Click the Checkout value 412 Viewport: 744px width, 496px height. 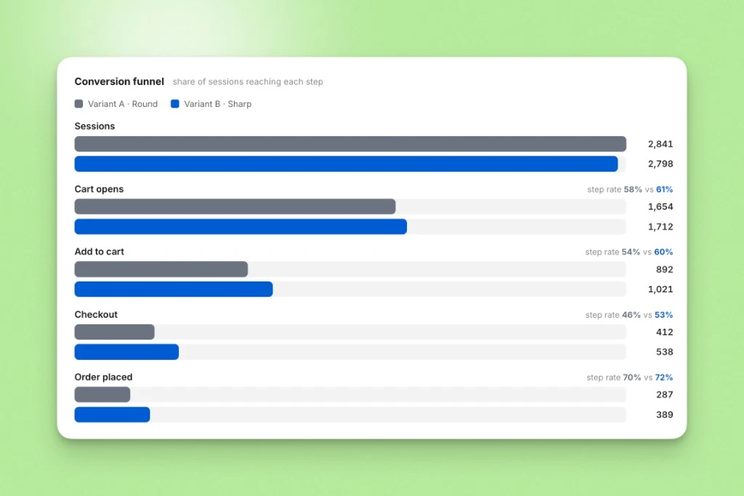(x=664, y=332)
